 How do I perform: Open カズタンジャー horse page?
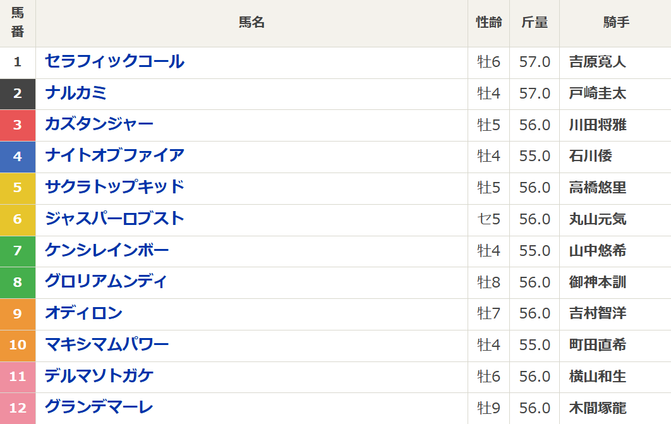pos(99,124)
